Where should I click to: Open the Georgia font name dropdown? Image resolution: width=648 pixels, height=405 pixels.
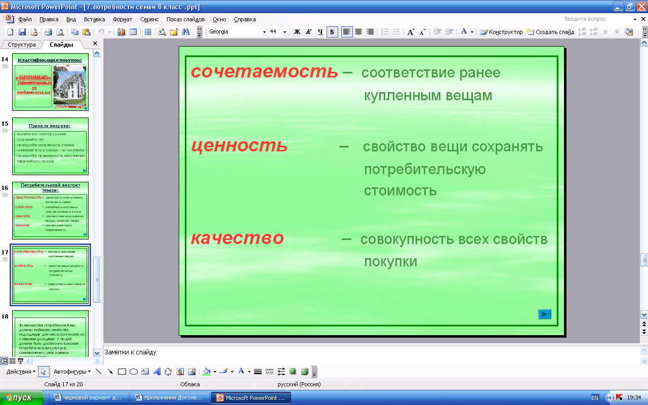[264, 32]
